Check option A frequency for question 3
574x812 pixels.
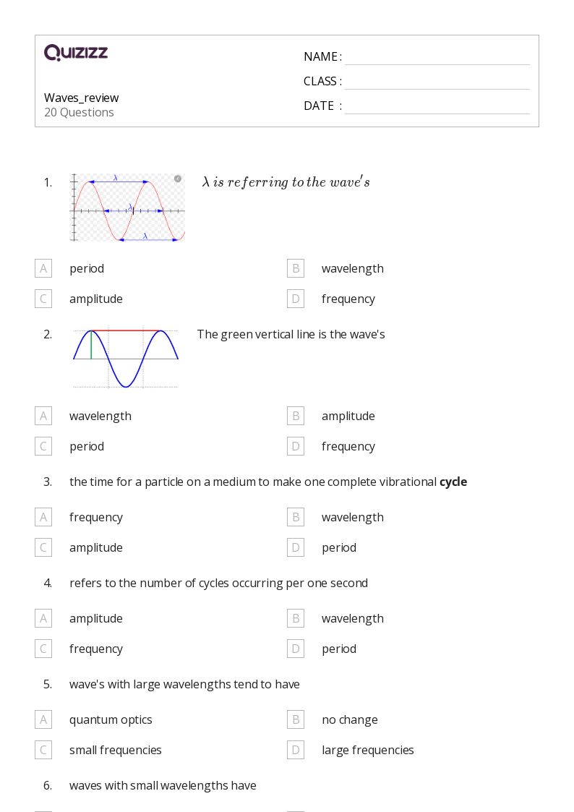point(43,517)
